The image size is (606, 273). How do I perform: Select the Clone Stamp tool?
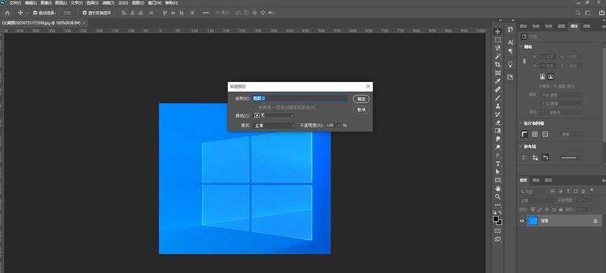(x=498, y=106)
